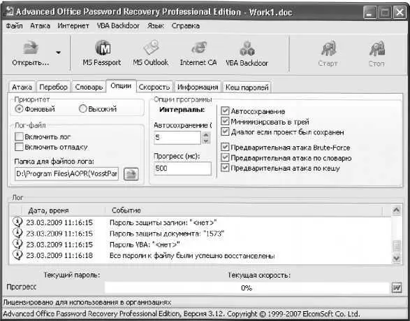Click info icon of Пароль VBA row
This screenshot has height=321, width=410.
coord(17,244)
